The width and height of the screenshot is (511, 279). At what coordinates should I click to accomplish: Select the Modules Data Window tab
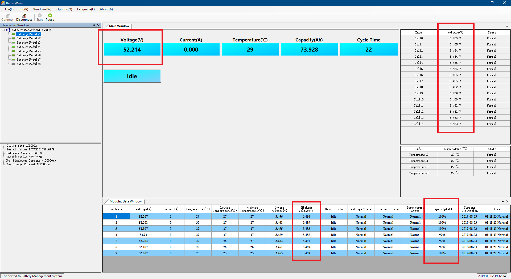point(125,201)
